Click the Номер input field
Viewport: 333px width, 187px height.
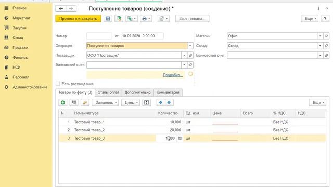tap(99, 36)
